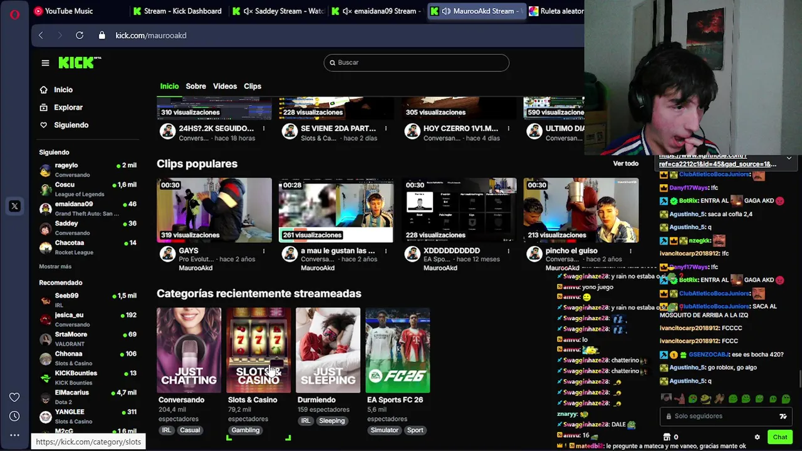Select the Videos channel tab
The width and height of the screenshot is (802, 451).
point(225,86)
